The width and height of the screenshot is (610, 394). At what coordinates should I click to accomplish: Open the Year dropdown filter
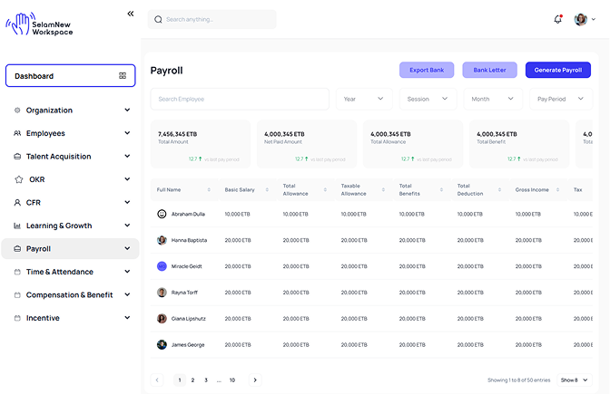point(365,99)
